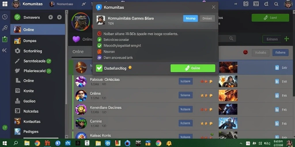
Task: Click the clock icon in left rail
Action: tap(5, 17)
